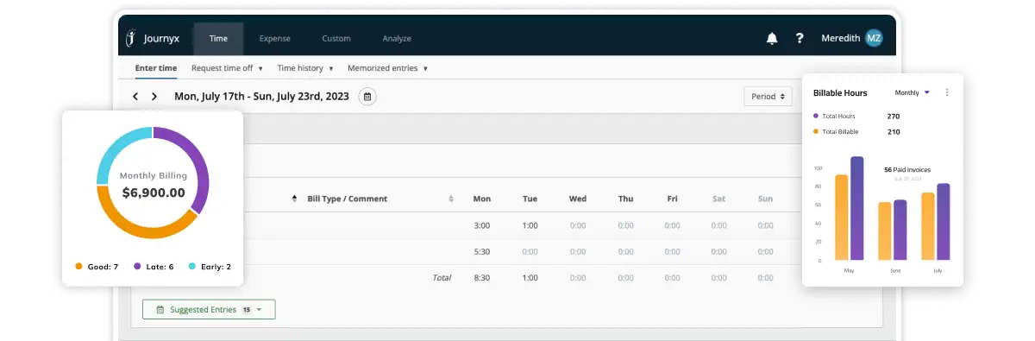Click the Monday 3:00 time cell
1035x341 pixels.
(482, 226)
